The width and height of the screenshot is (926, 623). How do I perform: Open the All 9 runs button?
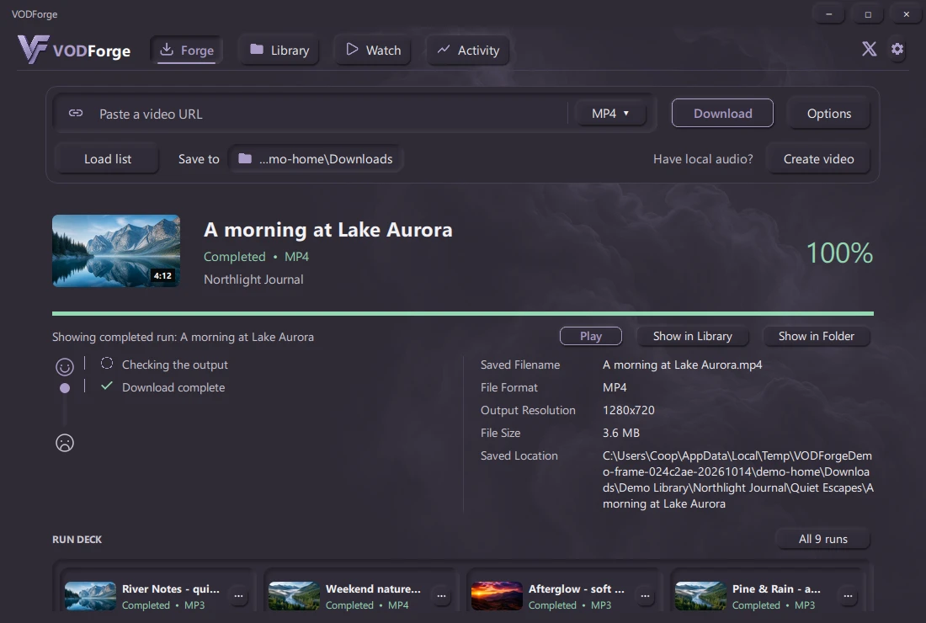[822, 539]
